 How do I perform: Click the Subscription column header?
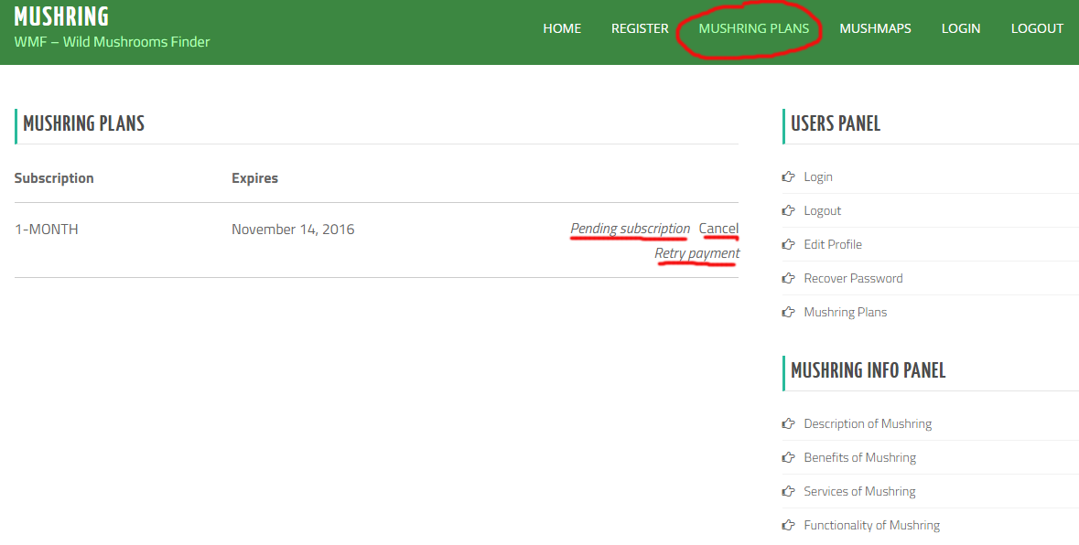click(54, 178)
